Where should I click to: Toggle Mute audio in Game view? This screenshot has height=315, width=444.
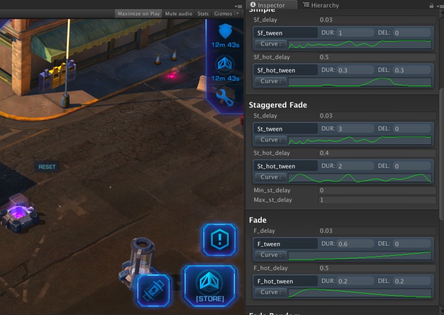tap(179, 13)
